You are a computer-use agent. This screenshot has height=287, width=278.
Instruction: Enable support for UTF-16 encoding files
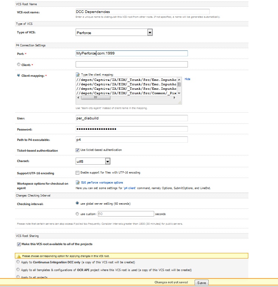(77, 173)
